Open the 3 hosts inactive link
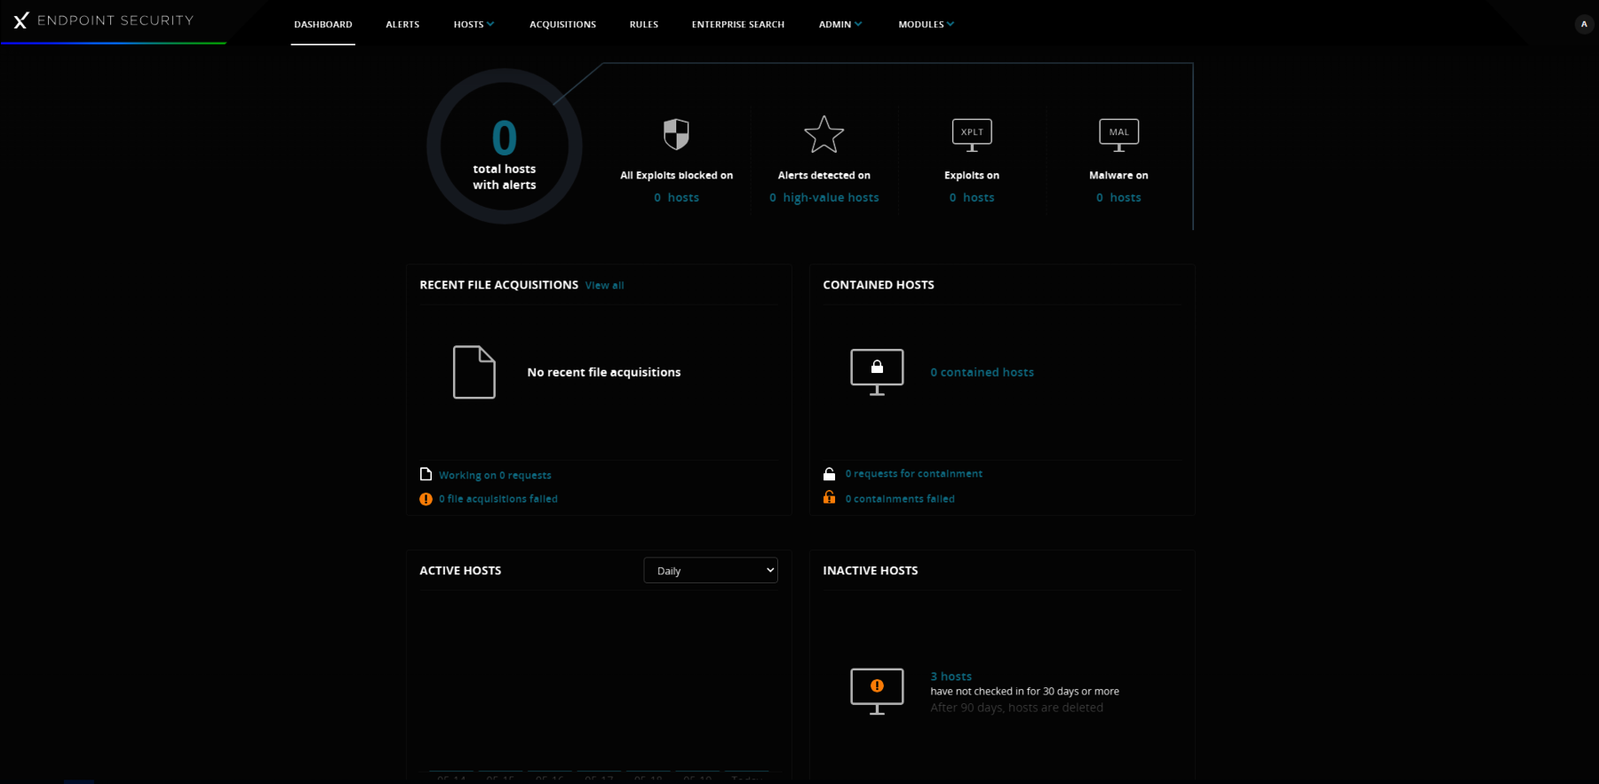Screen dimensions: 1599x784 pos(951,677)
